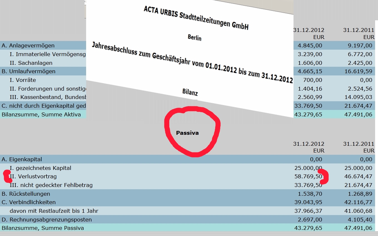
Task: Click the I. Vorräte row label
Action: [x=23, y=80]
